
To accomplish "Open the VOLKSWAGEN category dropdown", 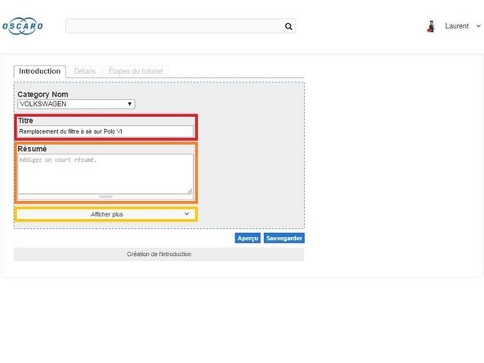I will pos(76,104).
